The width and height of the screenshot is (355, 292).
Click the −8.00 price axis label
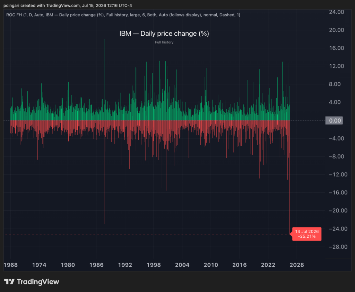[x=336, y=156]
